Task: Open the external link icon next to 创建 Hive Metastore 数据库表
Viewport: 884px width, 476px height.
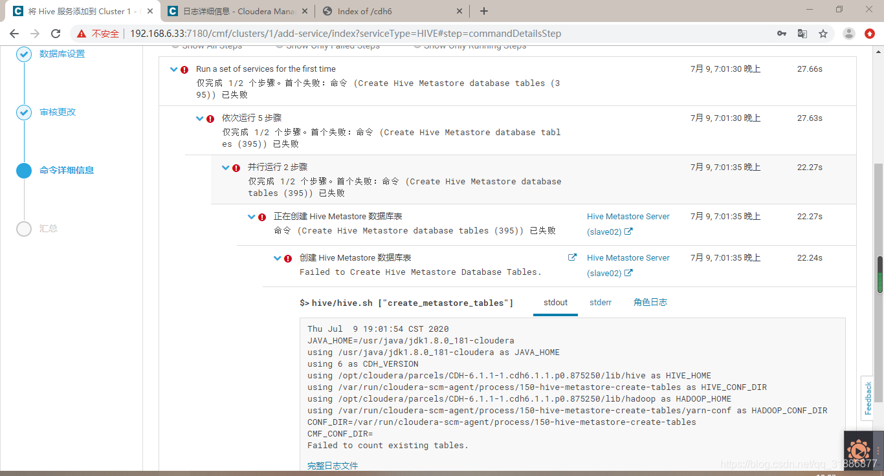Action: (x=572, y=256)
